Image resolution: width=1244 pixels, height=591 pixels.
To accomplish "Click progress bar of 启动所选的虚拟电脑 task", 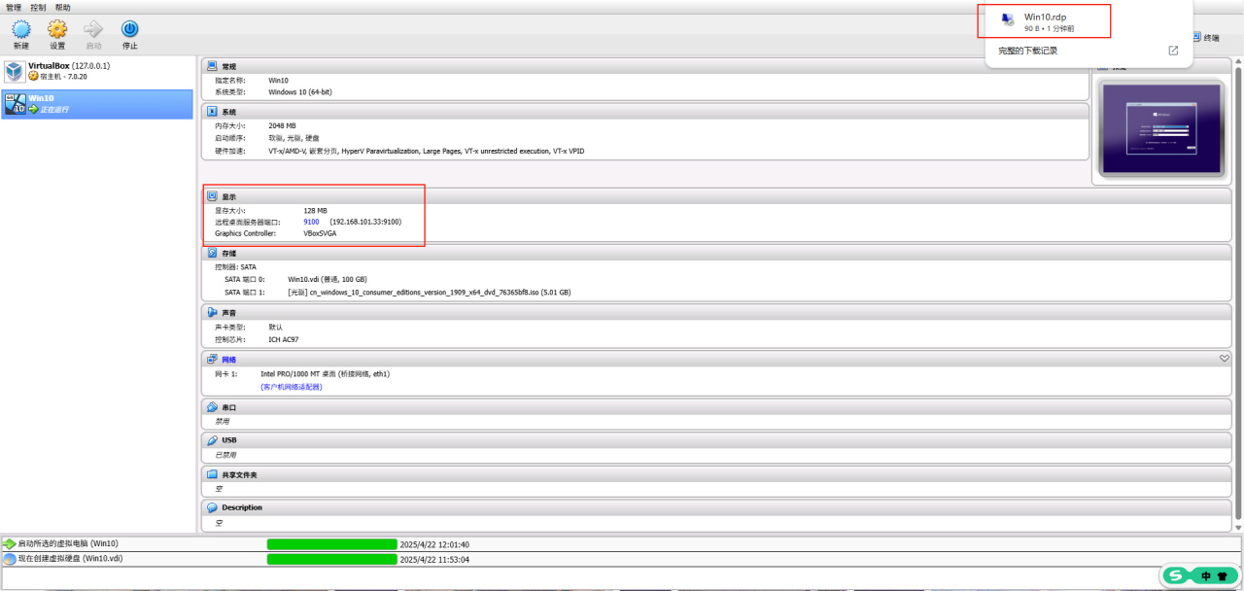I will (x=332, y=544).
